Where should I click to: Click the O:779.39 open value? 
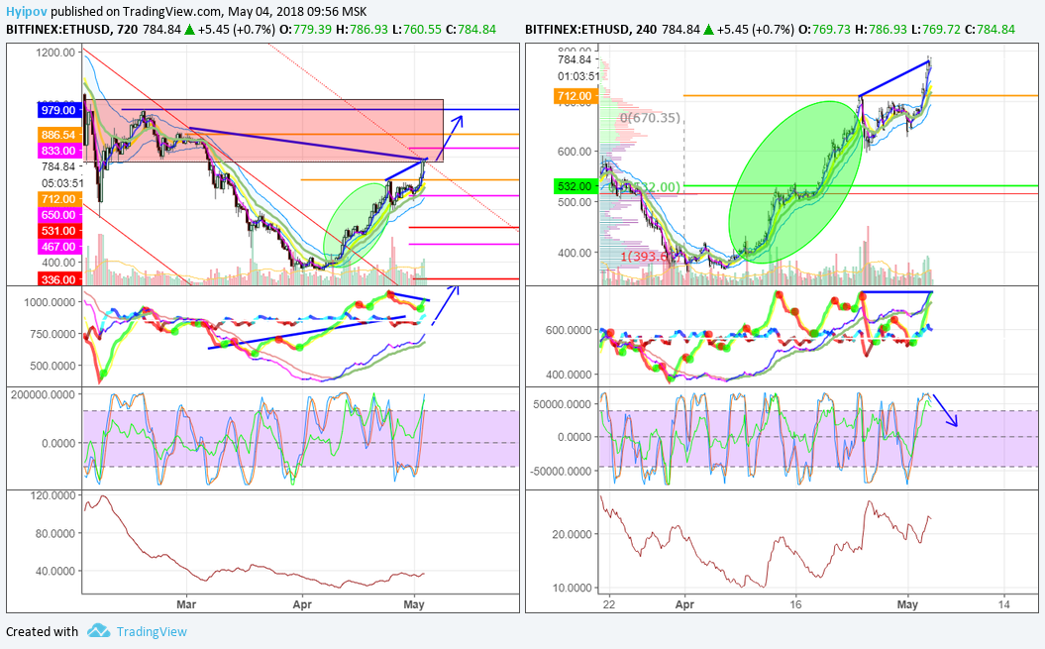pos(306,30)
